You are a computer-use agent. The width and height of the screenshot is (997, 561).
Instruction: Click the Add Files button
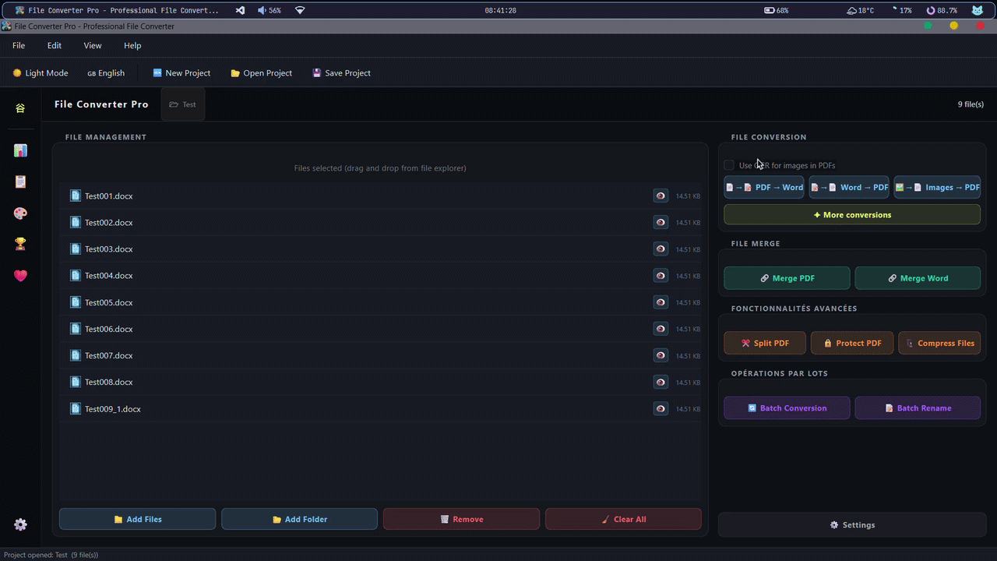click(137, 519)
